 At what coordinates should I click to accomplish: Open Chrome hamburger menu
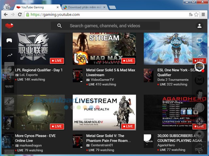coord(203,14)
